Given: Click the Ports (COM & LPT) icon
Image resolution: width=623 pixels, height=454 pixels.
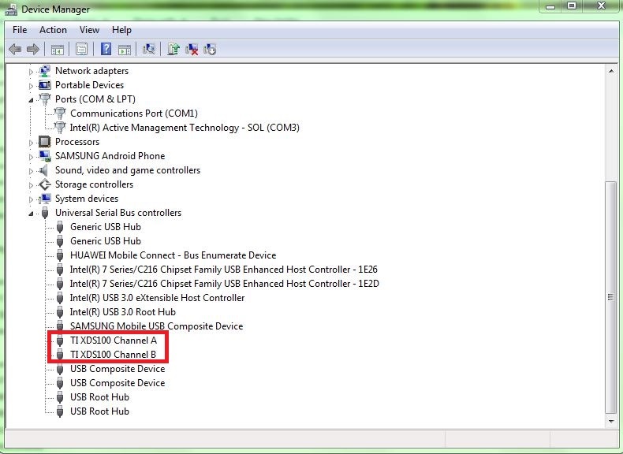Looking at the screenshot, I should coord(45,99).
